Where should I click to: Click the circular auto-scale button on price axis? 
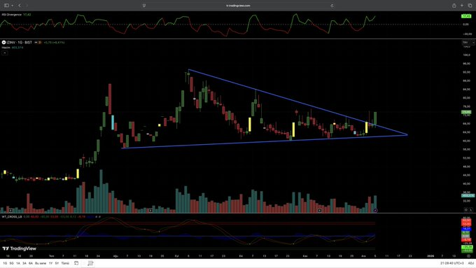point(466,210)
